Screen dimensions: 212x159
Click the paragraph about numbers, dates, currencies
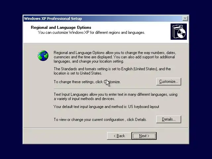[115, 57]
